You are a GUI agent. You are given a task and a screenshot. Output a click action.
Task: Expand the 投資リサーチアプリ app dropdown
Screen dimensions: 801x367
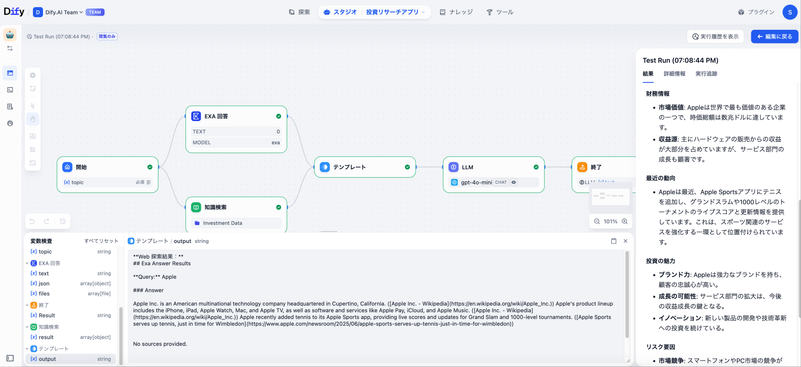(x=423, y=12)
